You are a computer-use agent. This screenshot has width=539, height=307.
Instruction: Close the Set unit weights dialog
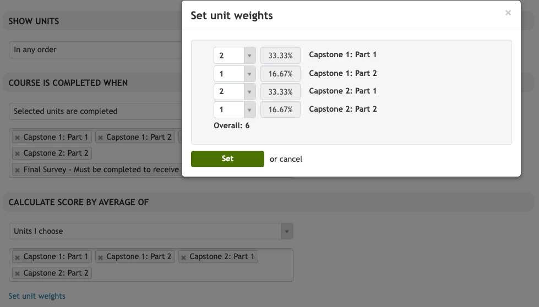click(508, 13)
